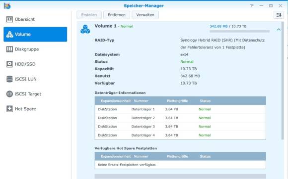Viewport: 288px width, 179px height.
Task: Minimize the Speicher-Manager window
Action: click(x=261, y=5)
